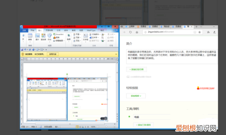Click the Hyperlink (链接) ribbon icon
226x135 pixels.
(69, 35)
